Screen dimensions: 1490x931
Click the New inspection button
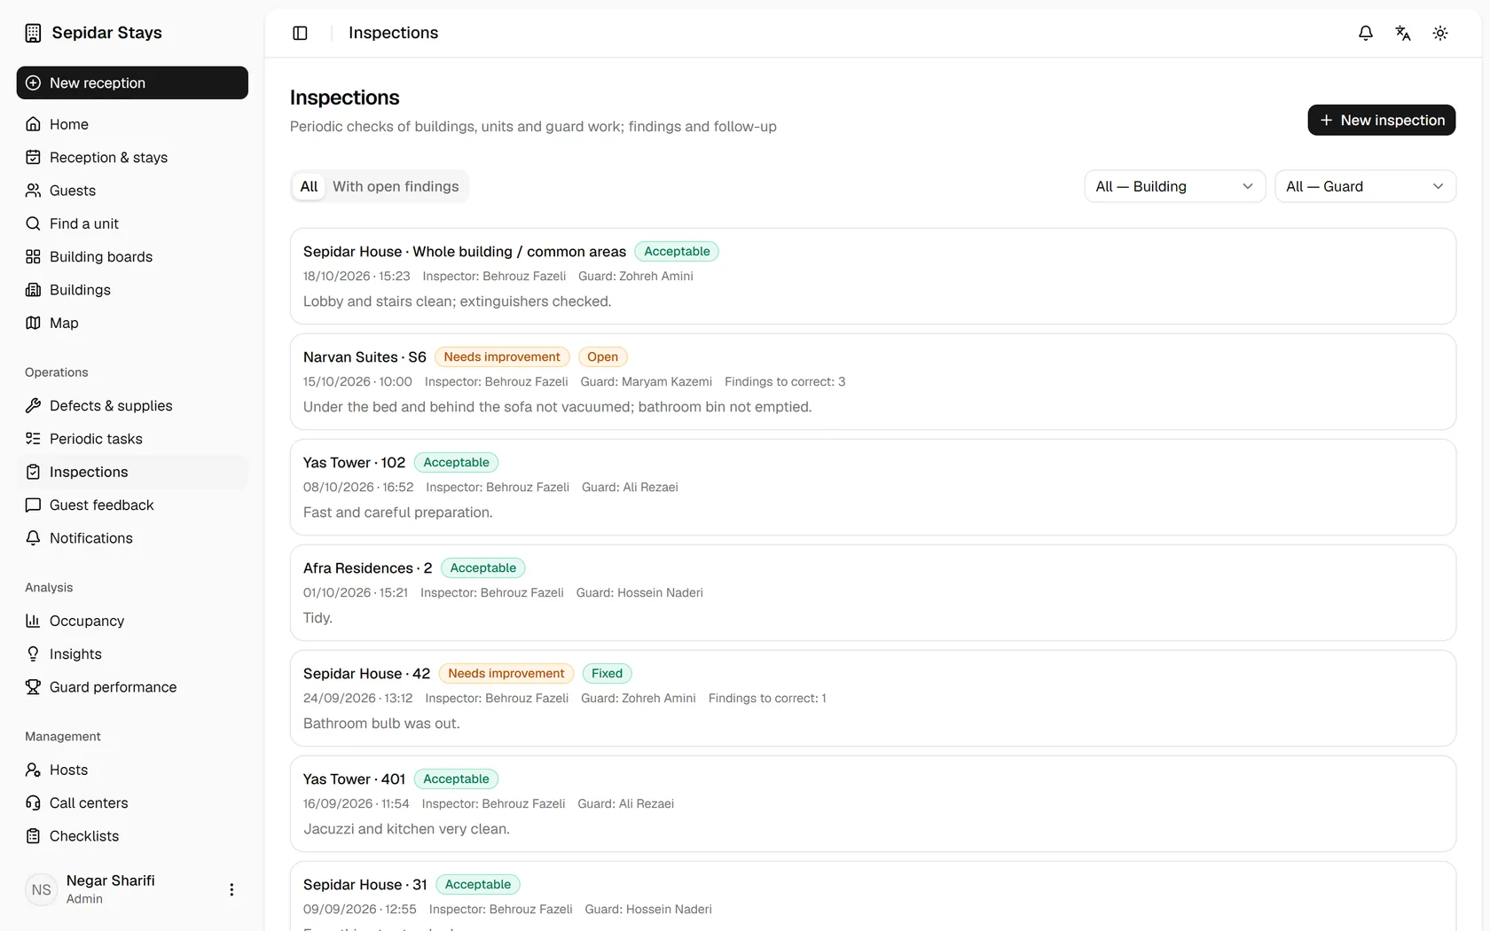click(x=1381, y=120)
